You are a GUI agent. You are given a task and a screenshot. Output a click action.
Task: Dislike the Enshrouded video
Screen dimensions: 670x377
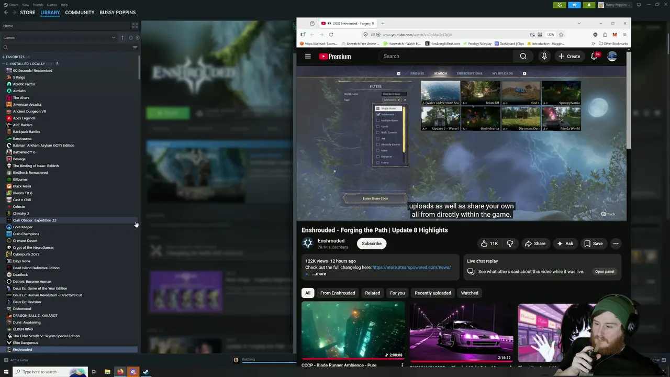coord(510,243)
